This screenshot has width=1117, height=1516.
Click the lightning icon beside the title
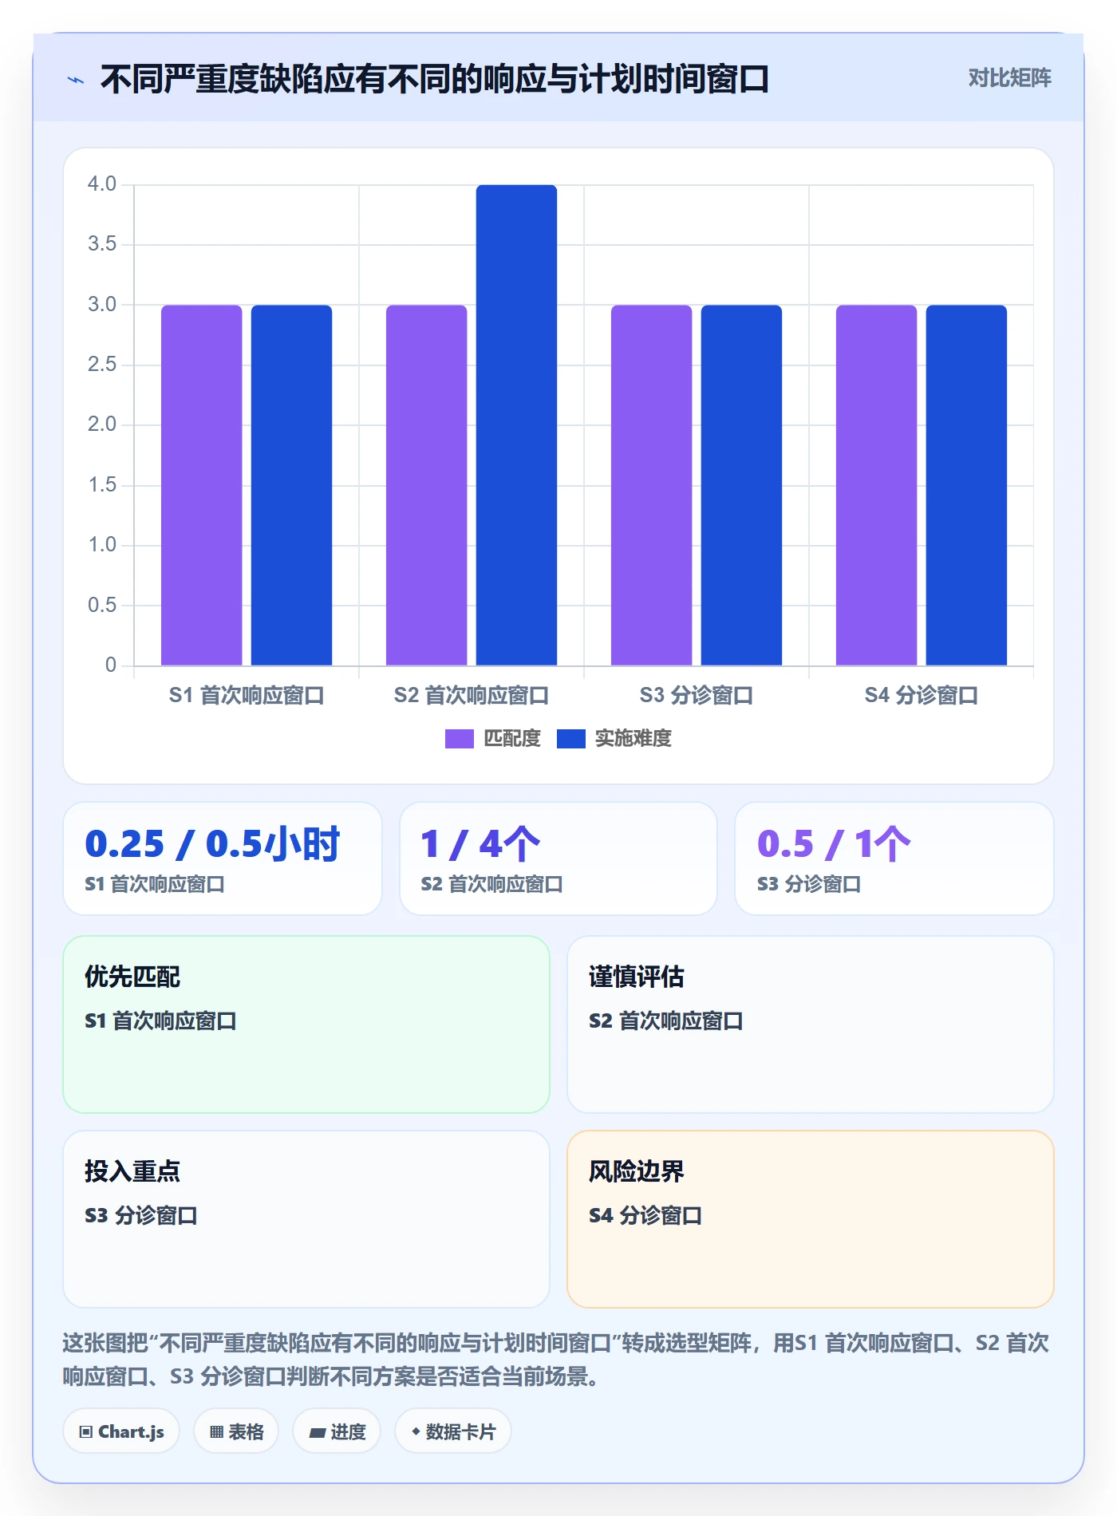pyautogui.click(x=76, y=80)
